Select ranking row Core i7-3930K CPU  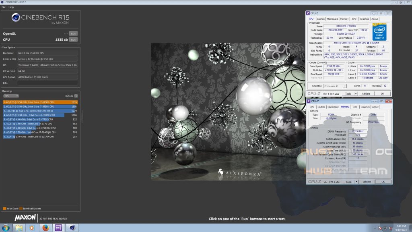(41, 115)
